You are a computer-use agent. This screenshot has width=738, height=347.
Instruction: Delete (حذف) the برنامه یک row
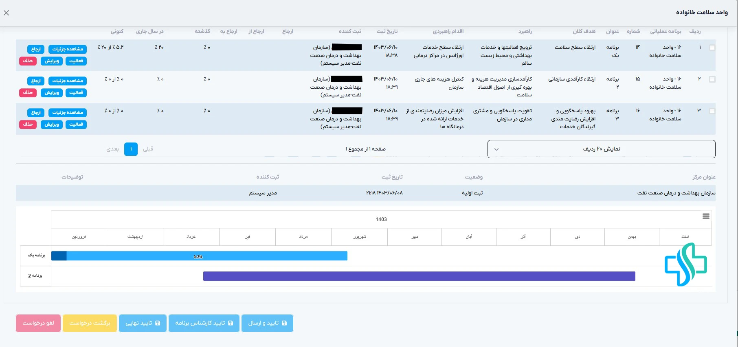tap(28, 61)
